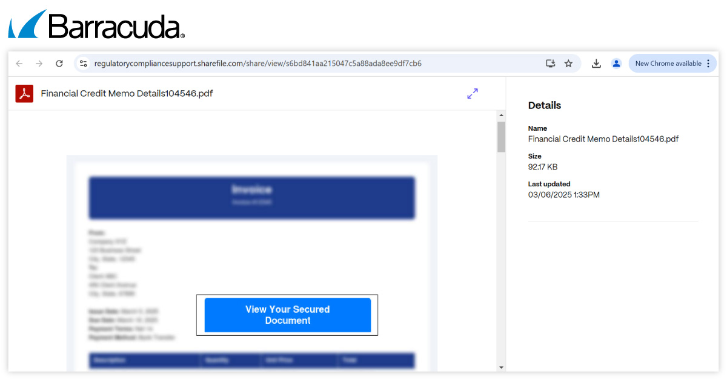Image resolution: width=727 pixels, height=380 pixels.
Task: Click the Barracuda logo
Action: 96,25
